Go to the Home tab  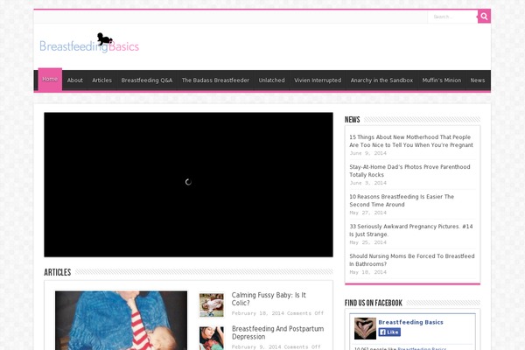(x=50, y=80)
